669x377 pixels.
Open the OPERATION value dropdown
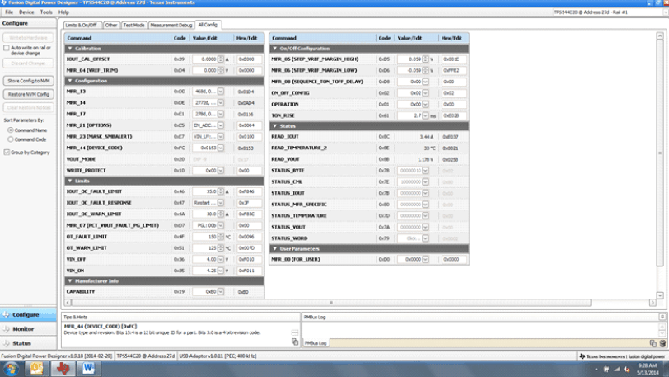(x=425, y=104)
